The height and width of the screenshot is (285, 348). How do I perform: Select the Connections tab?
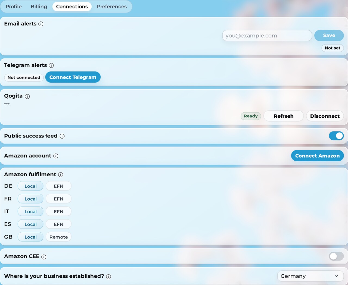coord(72,7)
